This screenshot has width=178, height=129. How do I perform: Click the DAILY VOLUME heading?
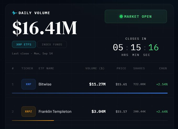point(34,13)
